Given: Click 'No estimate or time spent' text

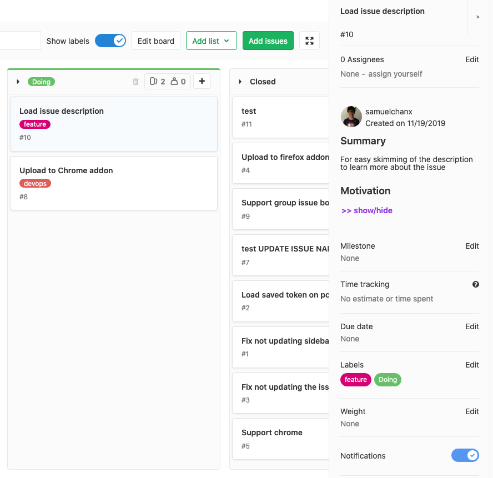Looking at the screenshot, I should pyautogui.click(x=387, y=299).
